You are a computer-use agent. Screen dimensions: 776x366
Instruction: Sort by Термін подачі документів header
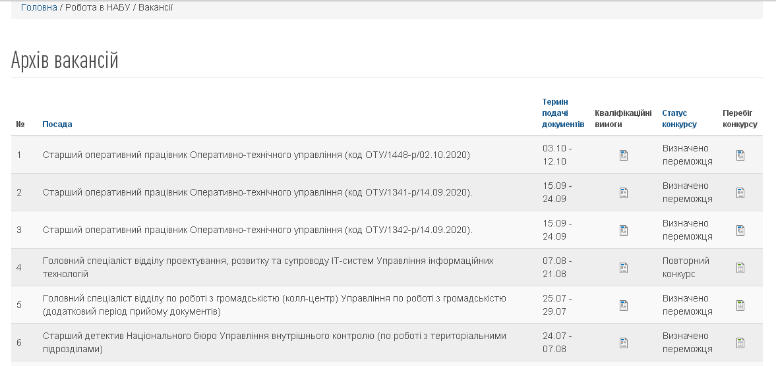point(562,113)
